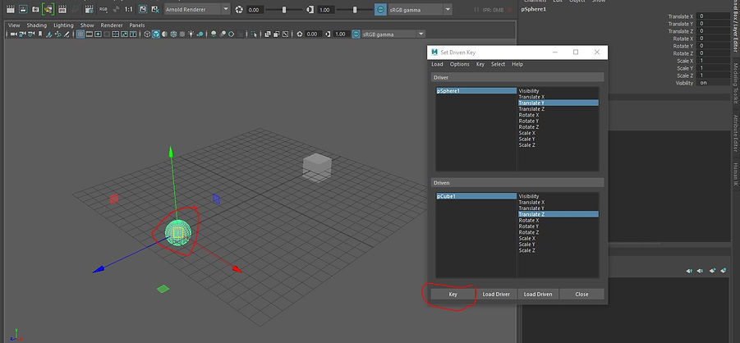The width and height of the screenshot is (740, 343).
Task: Toggle the resolution gate icon
Action: pos(98,34)
